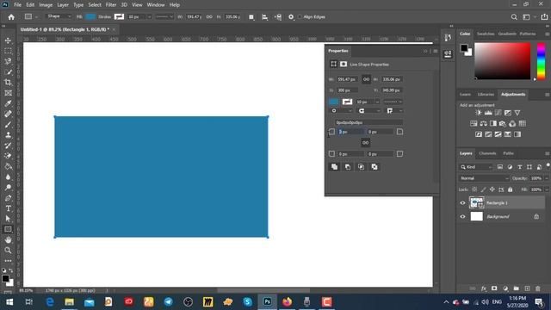Open the Layer menu
Viewport: 551px width, 310px height.
click(x=63, y=5)
